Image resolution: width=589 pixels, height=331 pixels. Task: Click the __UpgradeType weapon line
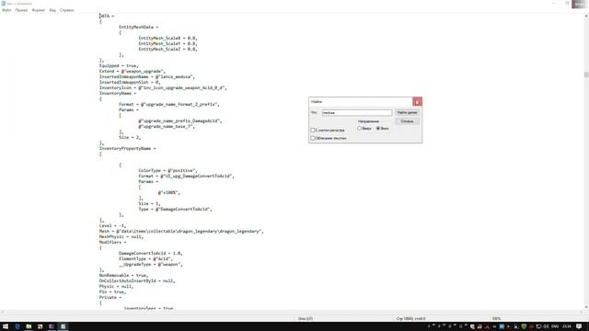pyautogui.click(x=151, y=264)
